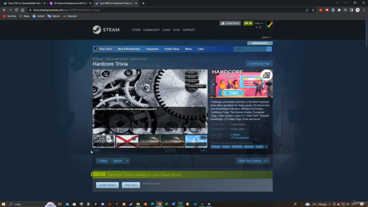Click the Early Access Games breadcrumb

pyautogui.click(x=117, y=59)
